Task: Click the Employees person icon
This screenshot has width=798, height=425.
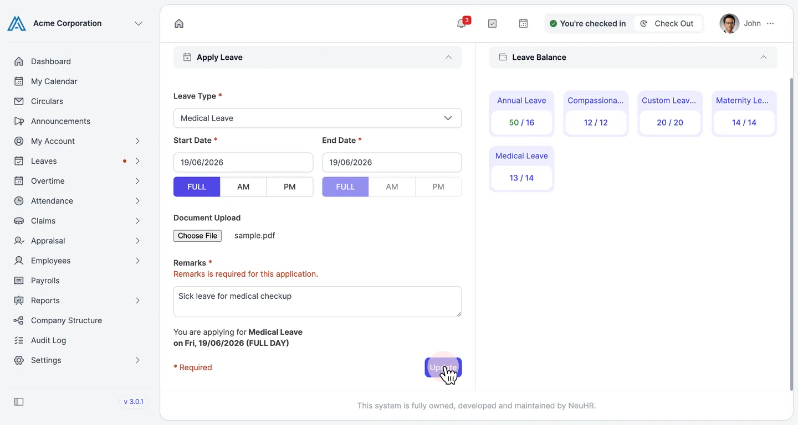Action: [x=19, y=261]
